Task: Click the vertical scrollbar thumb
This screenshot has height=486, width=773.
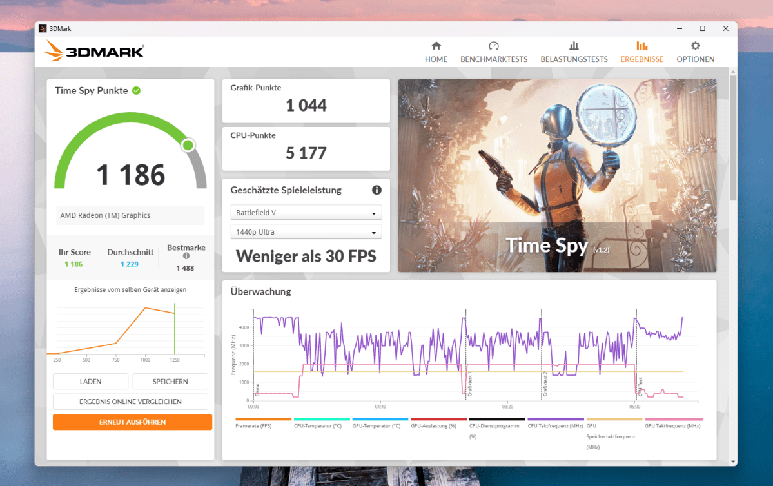Action: pyautogui.click(x=733, y=138)
